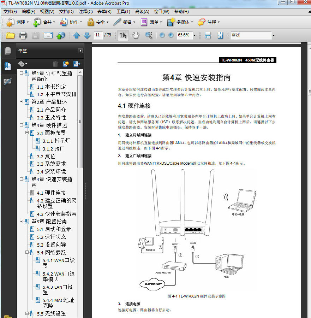Collapse the 第5章 配置指南 bookmark node
This screenshot has height=318, width=311.
coord(21,221)
